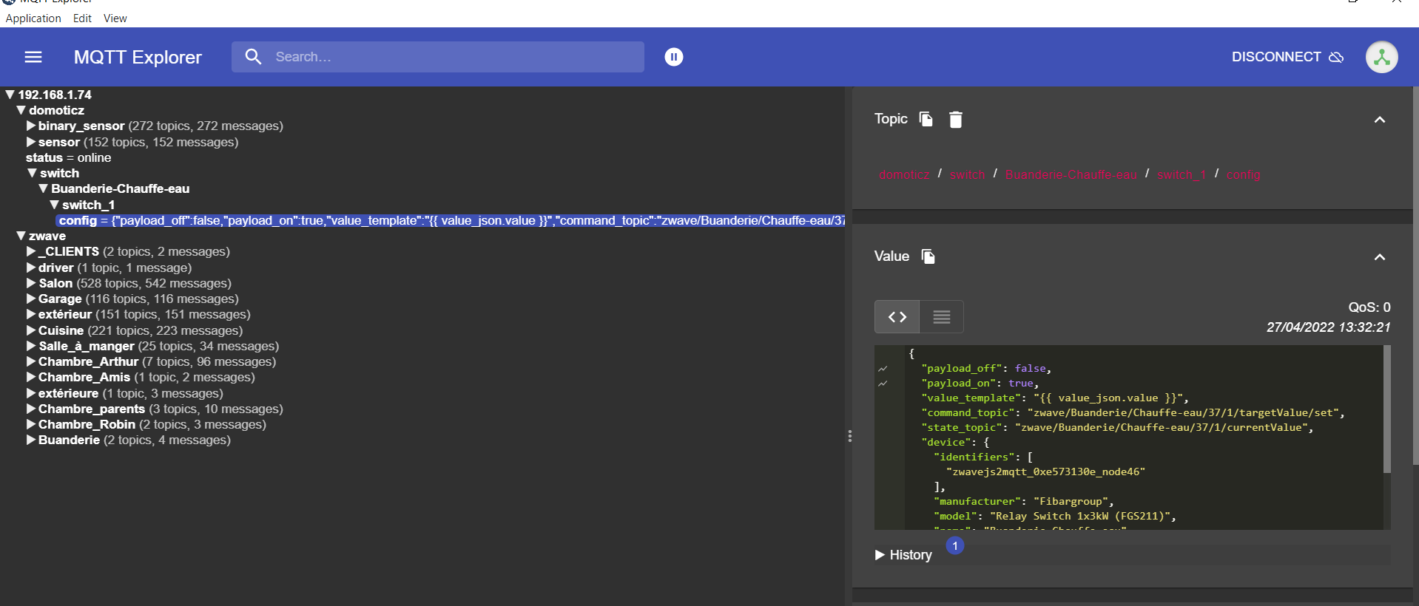The image size is (1419, 606).
Task: Switch value view to raw text mode
Action: (x=941, y=317)
